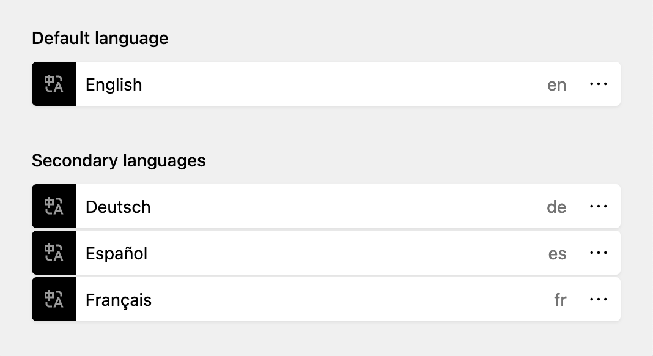The width and height of the screenshot is (653, 356).
Task: Open the three-dot menu for English
Action: [599, 84]
